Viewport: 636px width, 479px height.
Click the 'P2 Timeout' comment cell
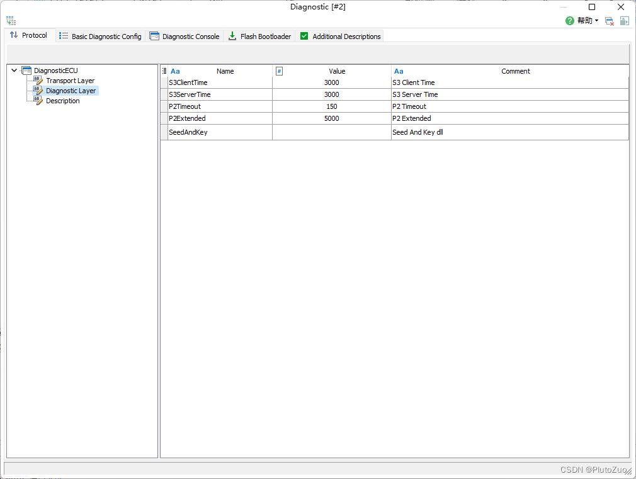[510, 106]
